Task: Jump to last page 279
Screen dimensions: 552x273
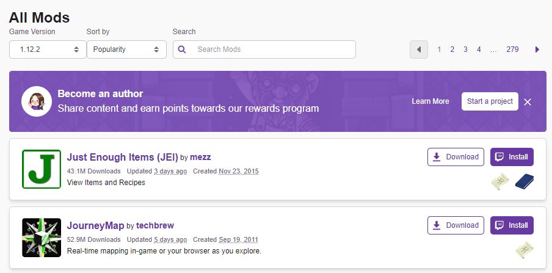Action: 512,49
